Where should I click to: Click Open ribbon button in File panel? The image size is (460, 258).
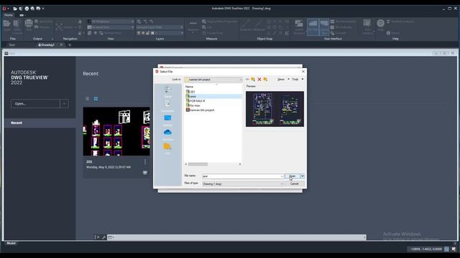click(6, 26)
